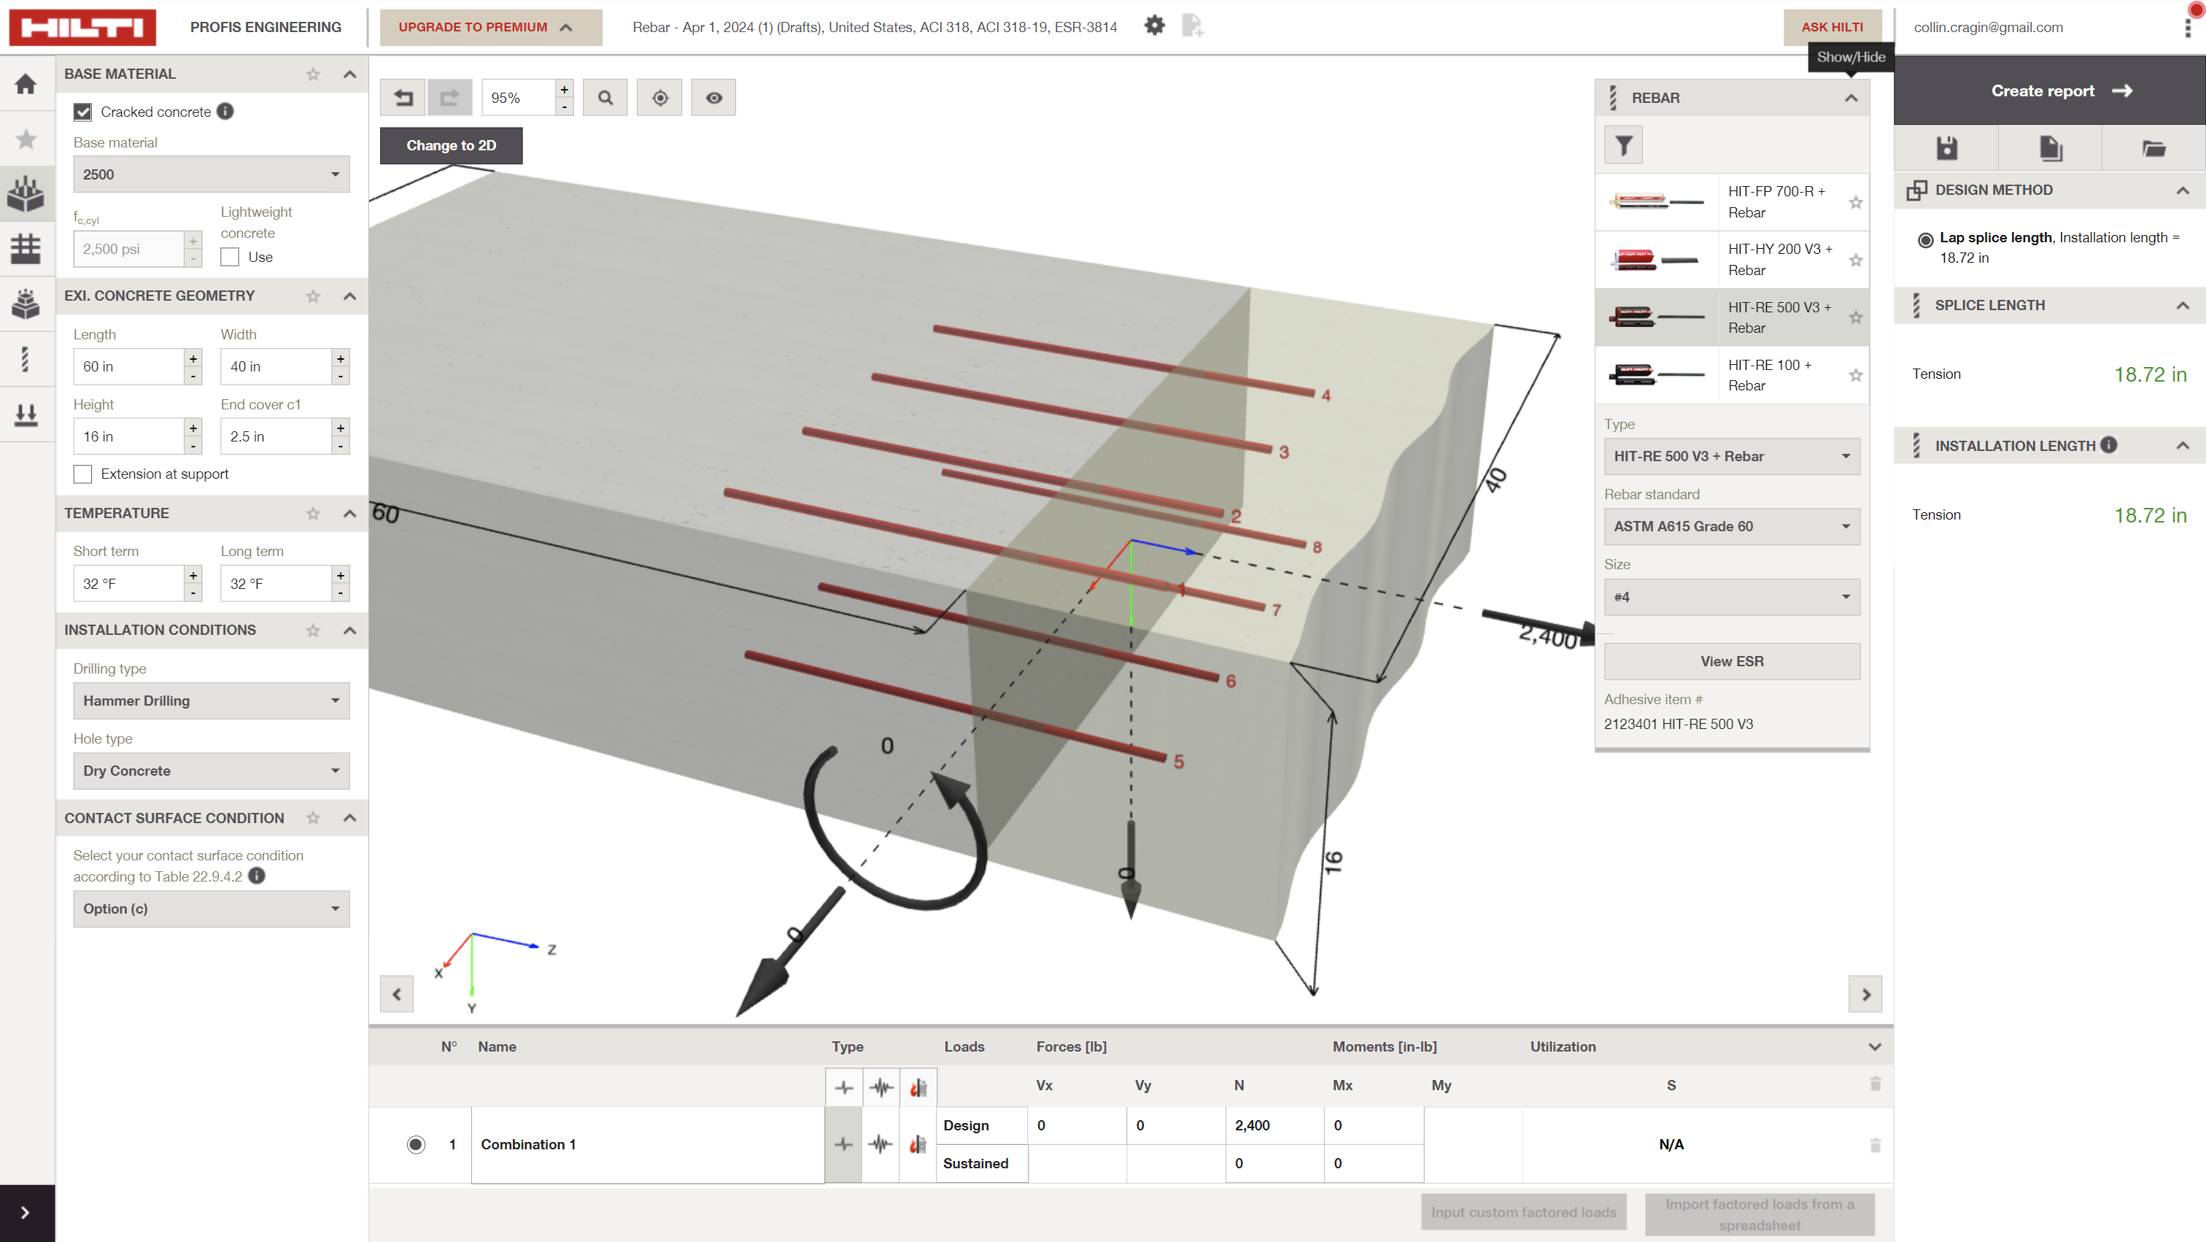Open the settings gear in header
Screen dimensions: 2206x1242
tap(1154, 26)
